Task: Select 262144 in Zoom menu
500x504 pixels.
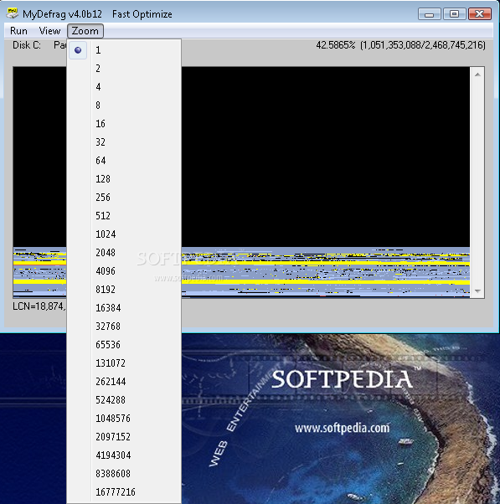Action: pos(124,382)
